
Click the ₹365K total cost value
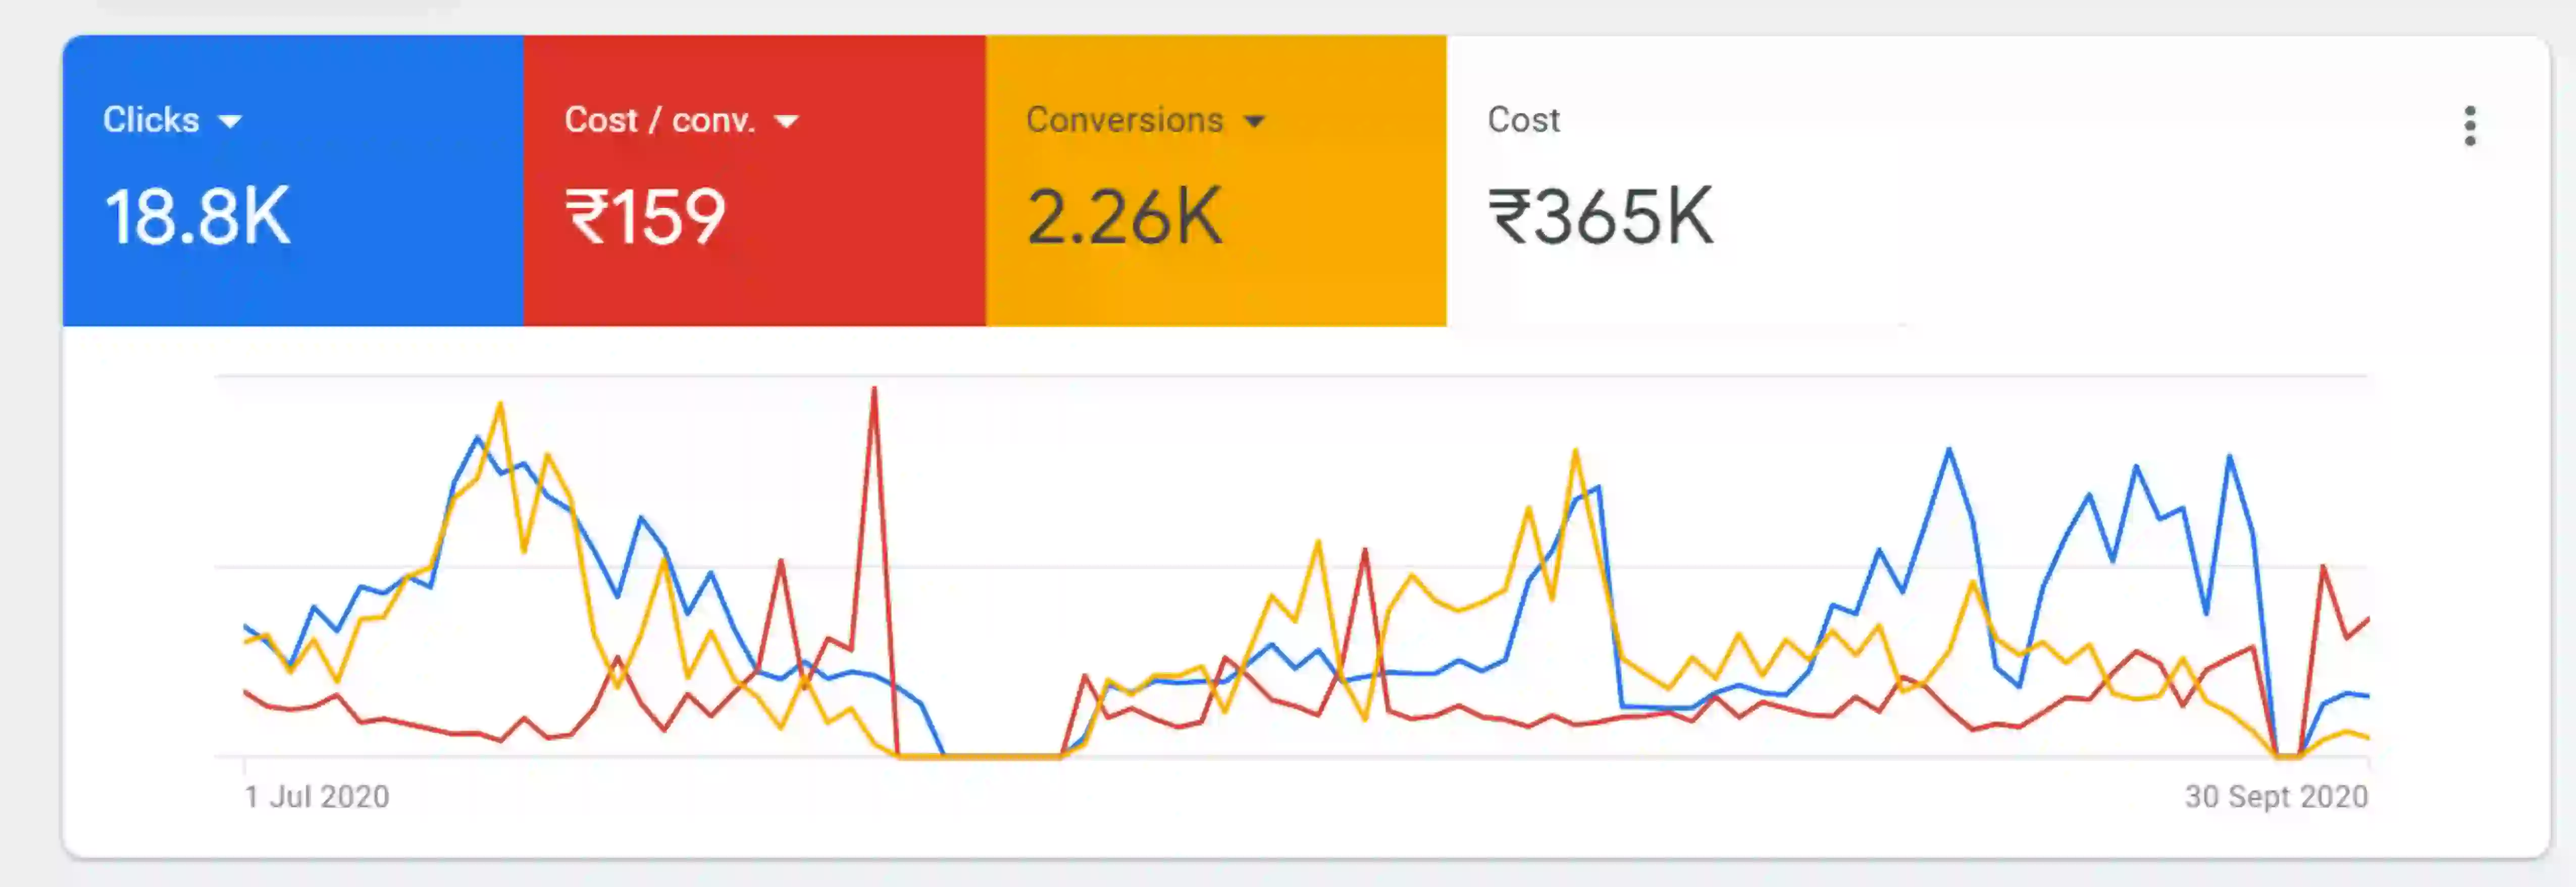pos(1600,217)
